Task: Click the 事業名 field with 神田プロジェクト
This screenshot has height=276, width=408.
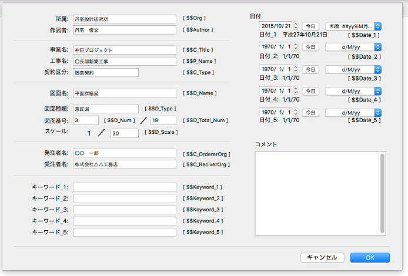Action: coord(125,50)
